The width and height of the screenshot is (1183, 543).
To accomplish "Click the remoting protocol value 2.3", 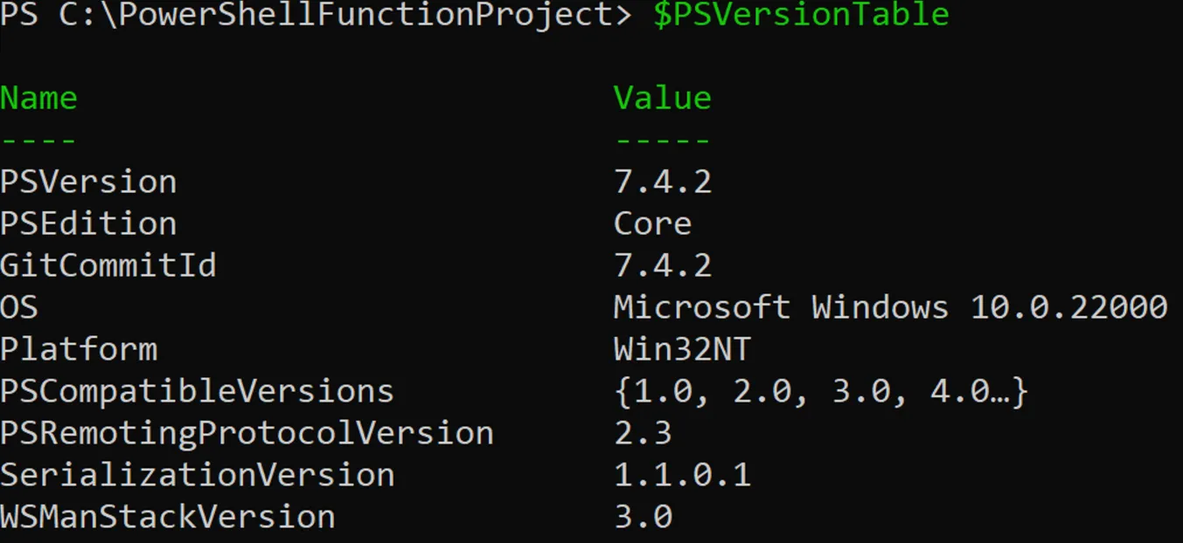I will [643, 433].
